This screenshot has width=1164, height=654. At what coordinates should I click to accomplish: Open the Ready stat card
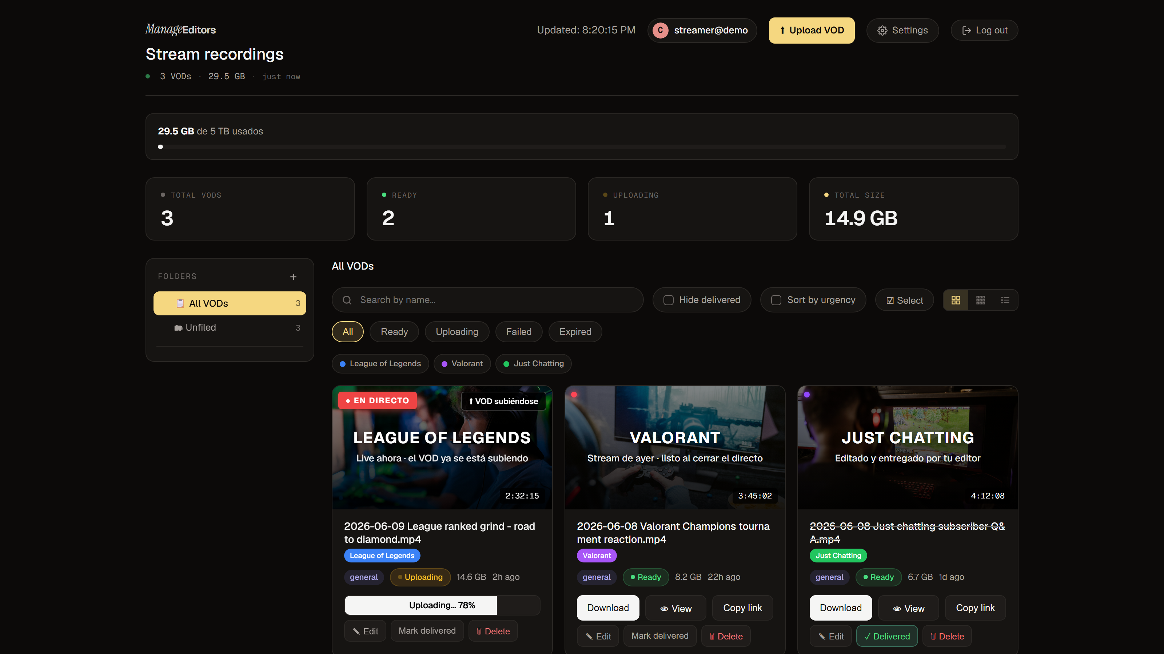point(471,209)
